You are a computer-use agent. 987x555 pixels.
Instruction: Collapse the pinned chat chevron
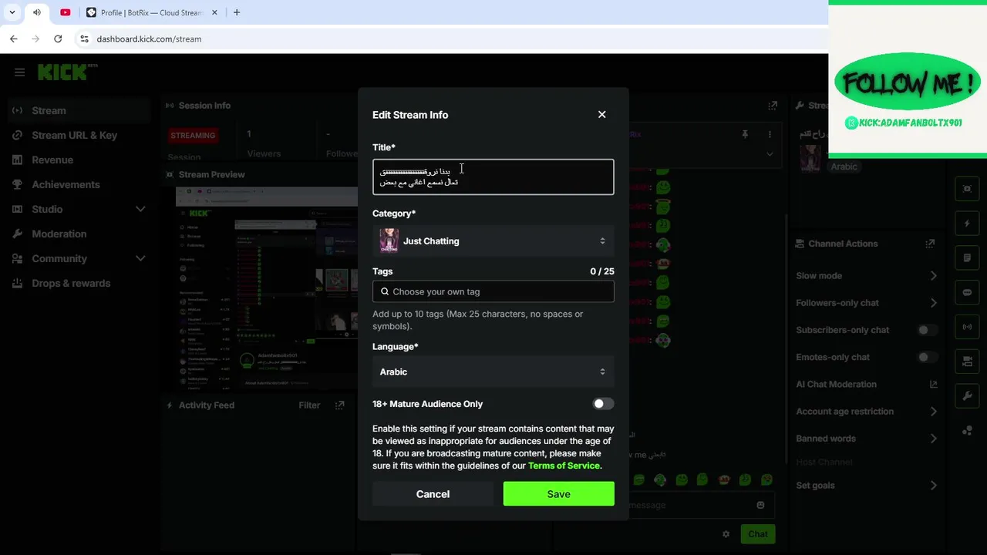(770, 154)
